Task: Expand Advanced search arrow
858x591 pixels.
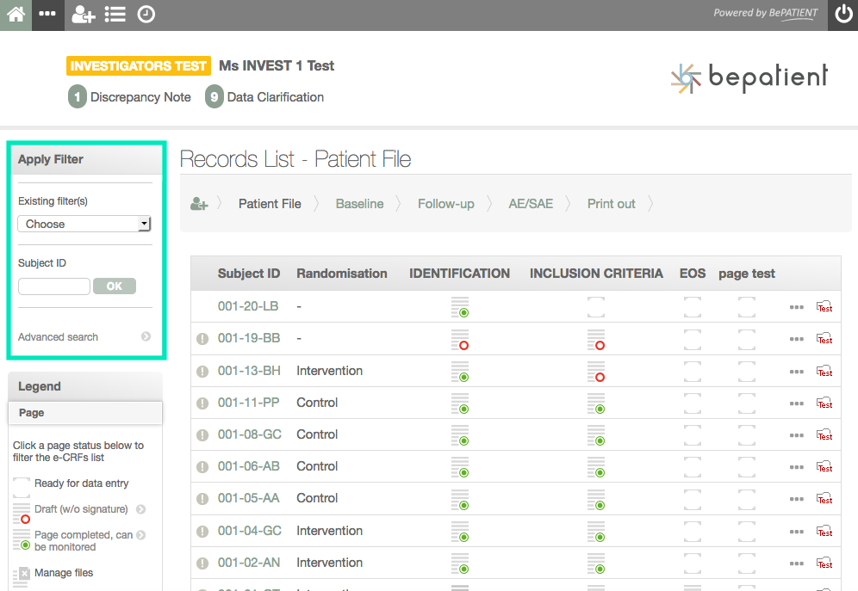Action: point(146,337)
